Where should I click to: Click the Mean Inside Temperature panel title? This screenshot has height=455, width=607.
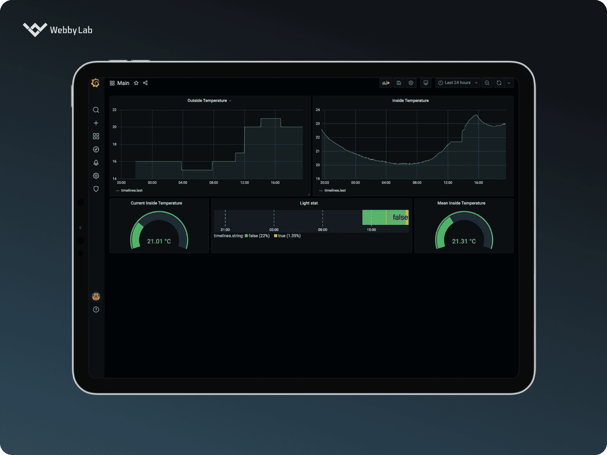[x=461, y=203]
